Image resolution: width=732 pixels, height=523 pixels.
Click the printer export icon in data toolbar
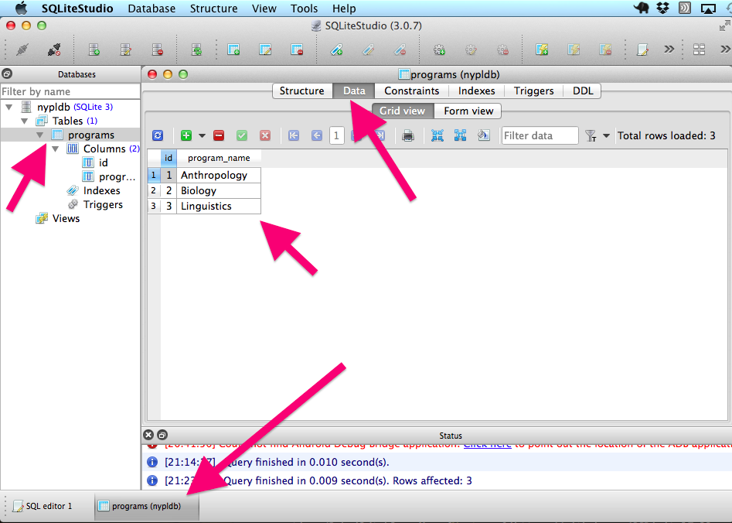tap(408, 135)
